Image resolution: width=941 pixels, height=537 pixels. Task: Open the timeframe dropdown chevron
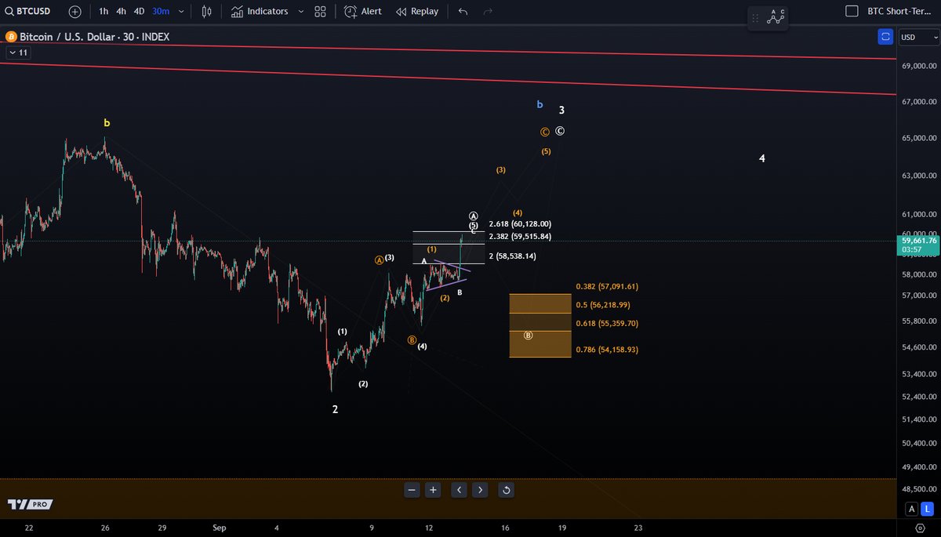point(181,11)
